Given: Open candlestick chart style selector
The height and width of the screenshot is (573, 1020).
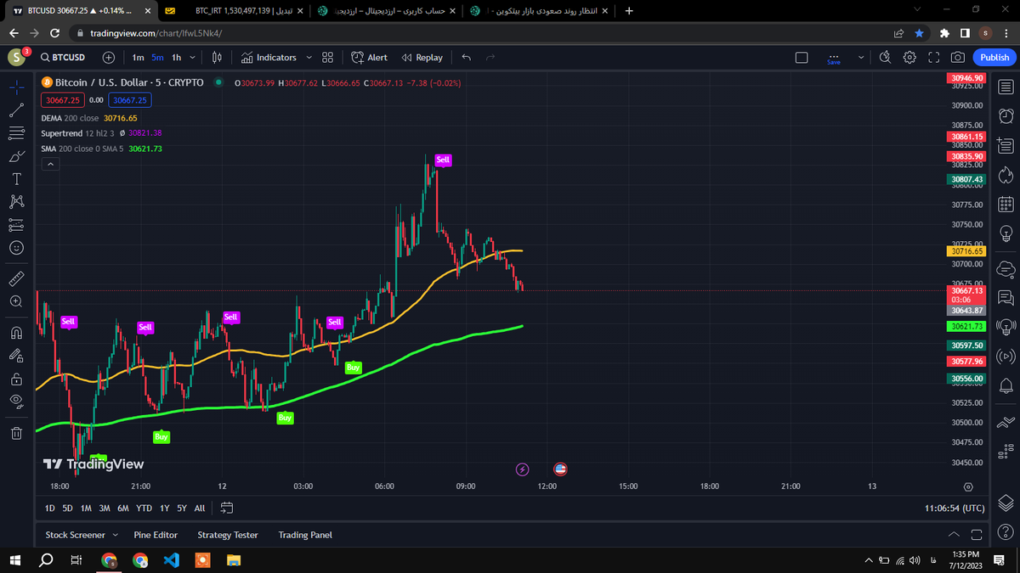Looking at the screenshot, I should pos(217,58).
